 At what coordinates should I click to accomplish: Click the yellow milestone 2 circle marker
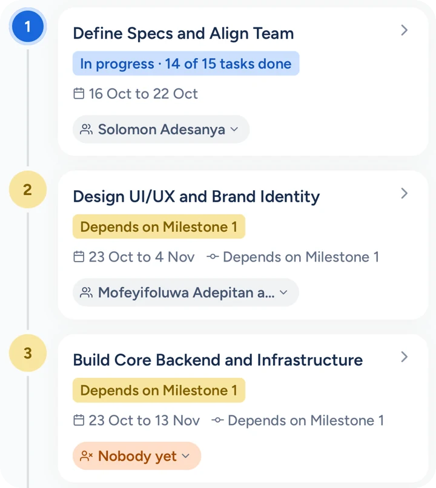click(28, 190)
